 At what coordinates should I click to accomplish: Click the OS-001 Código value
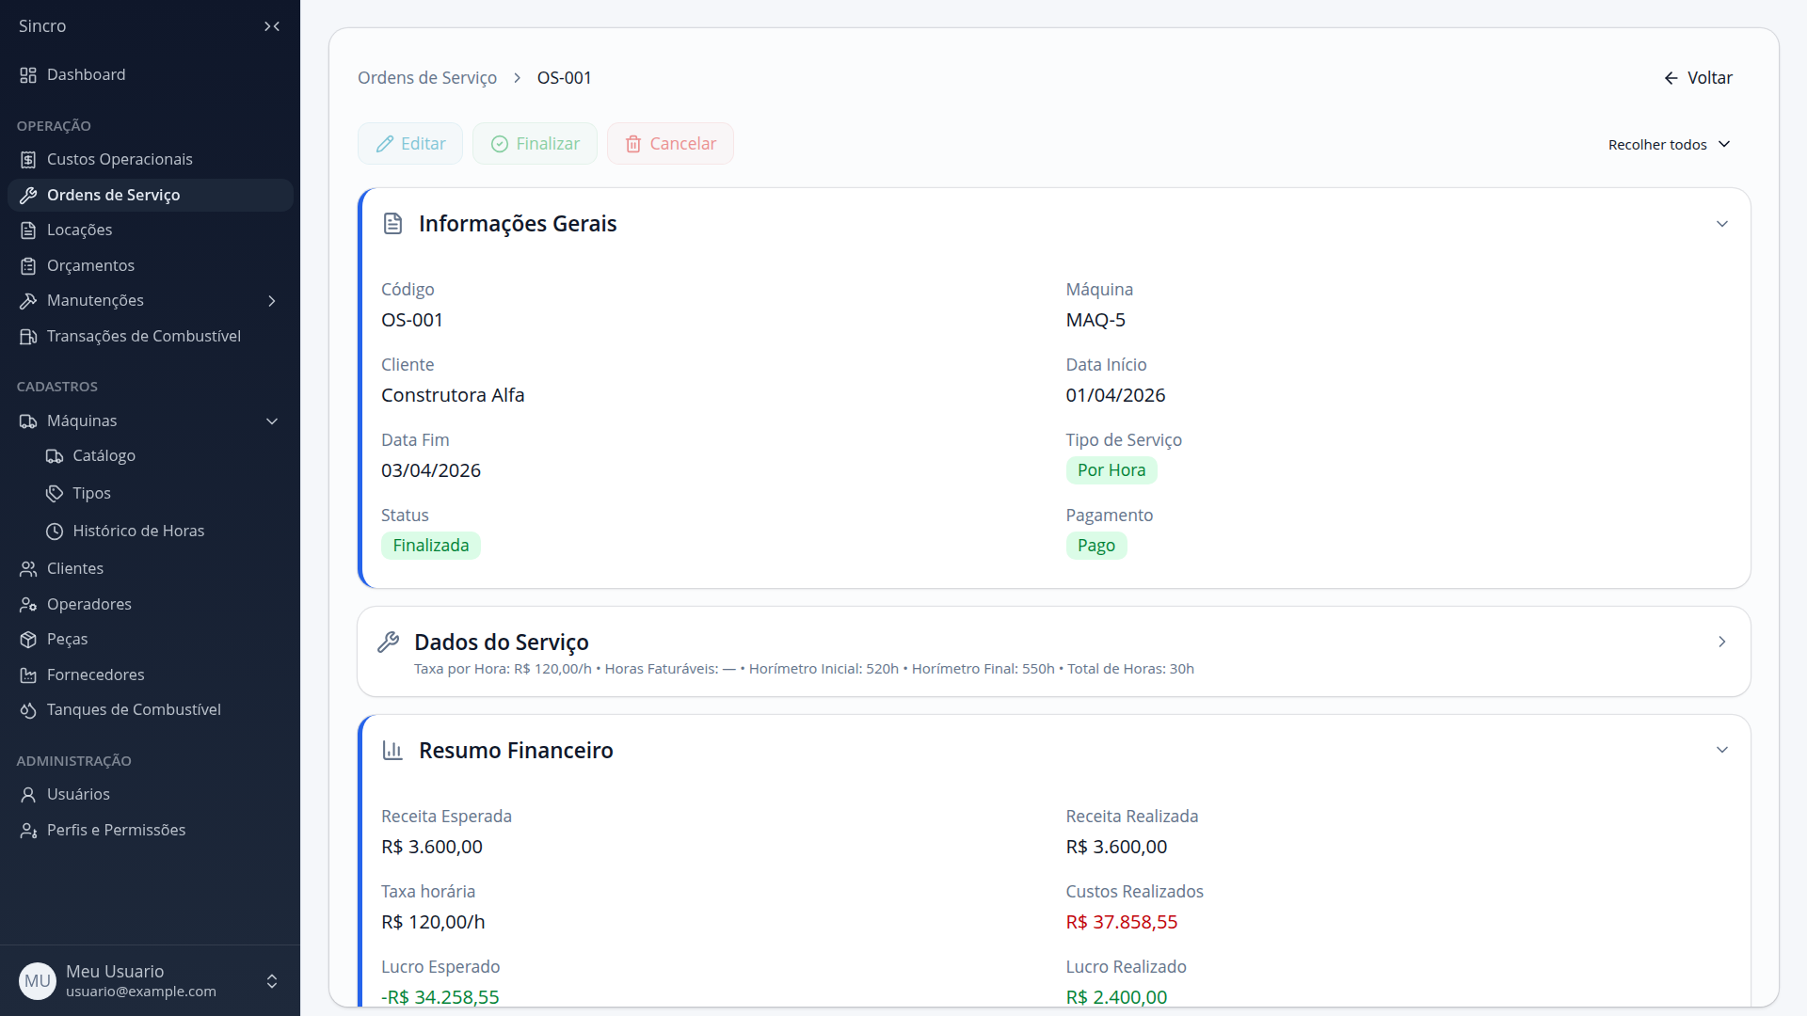click(x=412, y=320)
